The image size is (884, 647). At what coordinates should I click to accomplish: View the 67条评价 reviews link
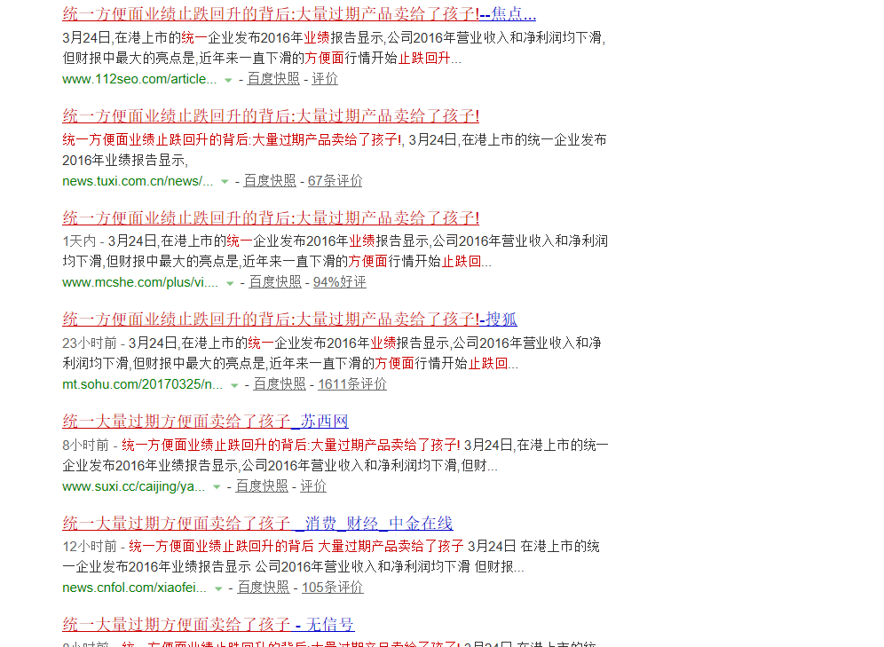tap(335, 180)
